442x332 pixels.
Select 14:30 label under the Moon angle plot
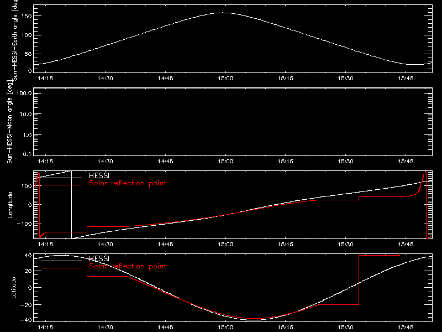tap(106, 162)
